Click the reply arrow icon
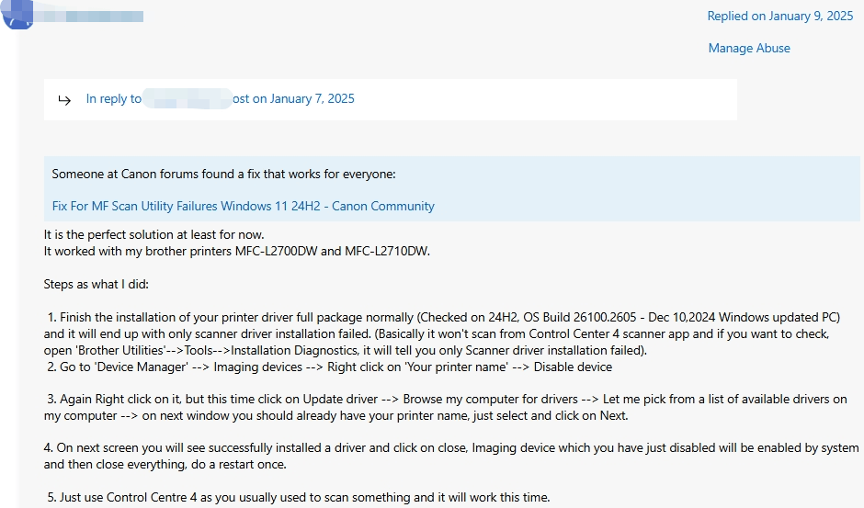 (64, 100)
